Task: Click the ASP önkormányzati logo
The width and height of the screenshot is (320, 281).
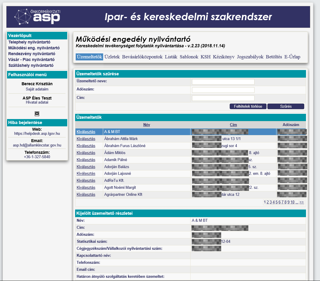Action: pos(37,17)
